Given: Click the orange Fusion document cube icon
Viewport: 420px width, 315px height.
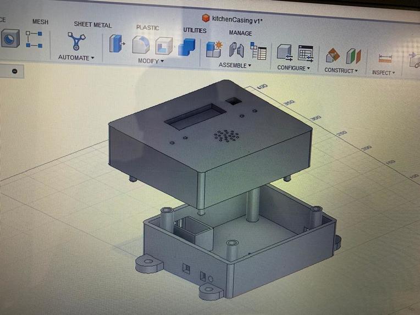Looking at the screenshot, I should [x=206, y=18].
